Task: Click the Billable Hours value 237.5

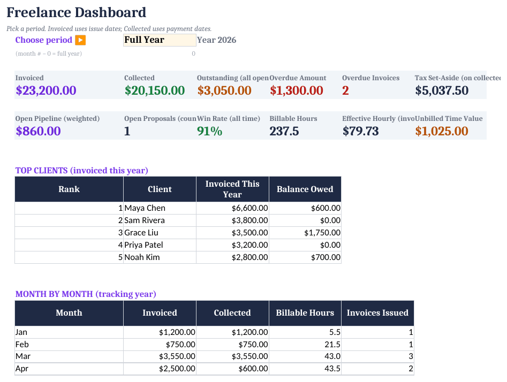Action: coord(284,131)
